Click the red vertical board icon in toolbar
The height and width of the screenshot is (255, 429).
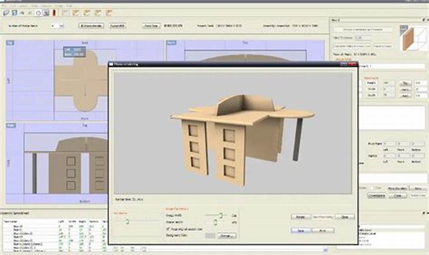pos(54,13)
